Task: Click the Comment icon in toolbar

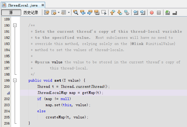Action: [x=168, y=12]
